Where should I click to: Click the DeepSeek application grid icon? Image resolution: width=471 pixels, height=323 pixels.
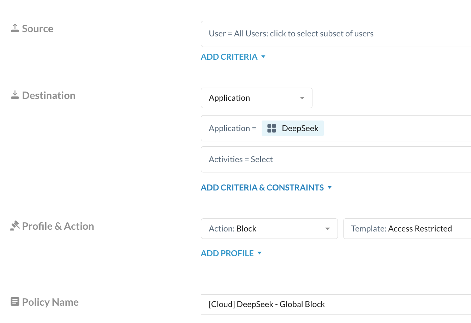click(x=272, y=128)
